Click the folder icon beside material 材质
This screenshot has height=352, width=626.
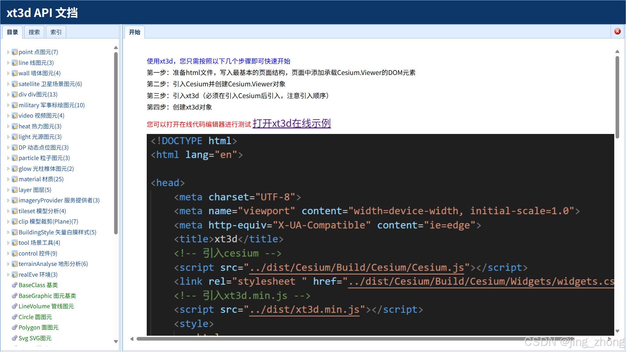[15, 179]
